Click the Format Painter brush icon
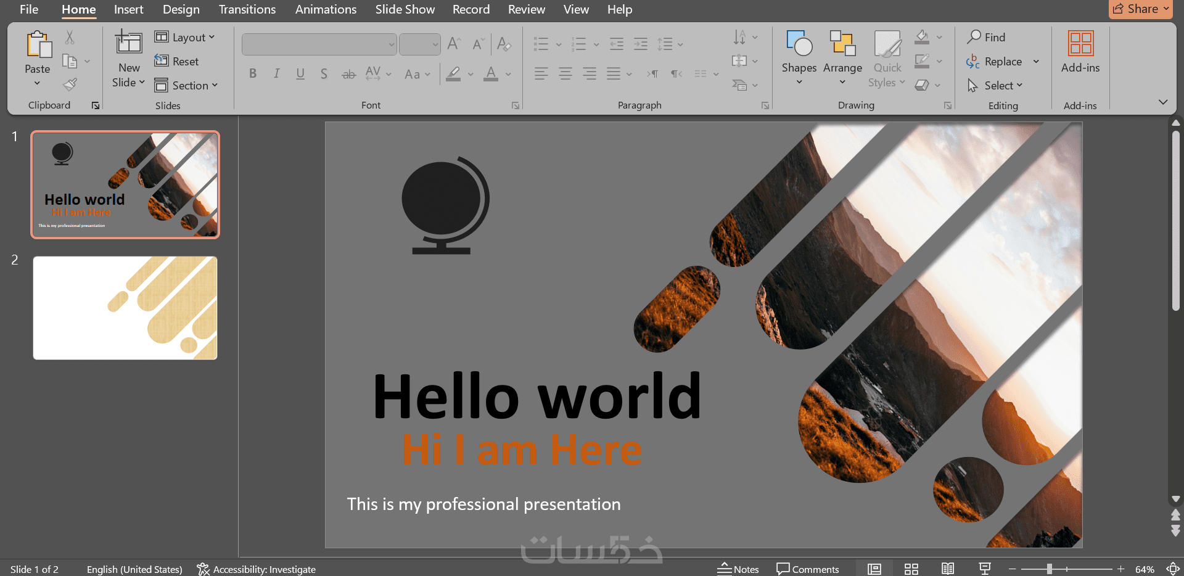 [70, 84]
